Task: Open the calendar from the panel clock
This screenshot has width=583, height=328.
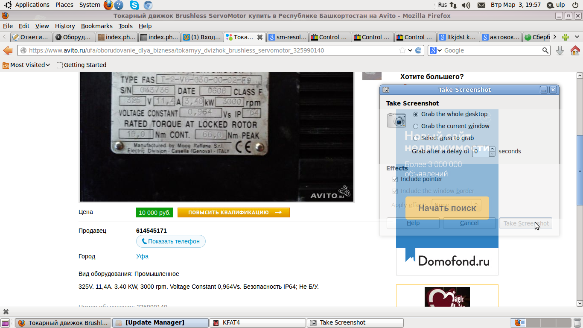Action: coord(516,5)
